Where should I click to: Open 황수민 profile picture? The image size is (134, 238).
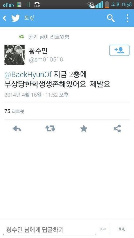15,55
